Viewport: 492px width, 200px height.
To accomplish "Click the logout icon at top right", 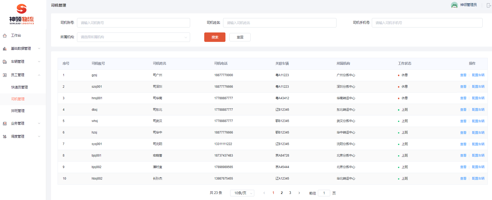I will coord(489,5).
